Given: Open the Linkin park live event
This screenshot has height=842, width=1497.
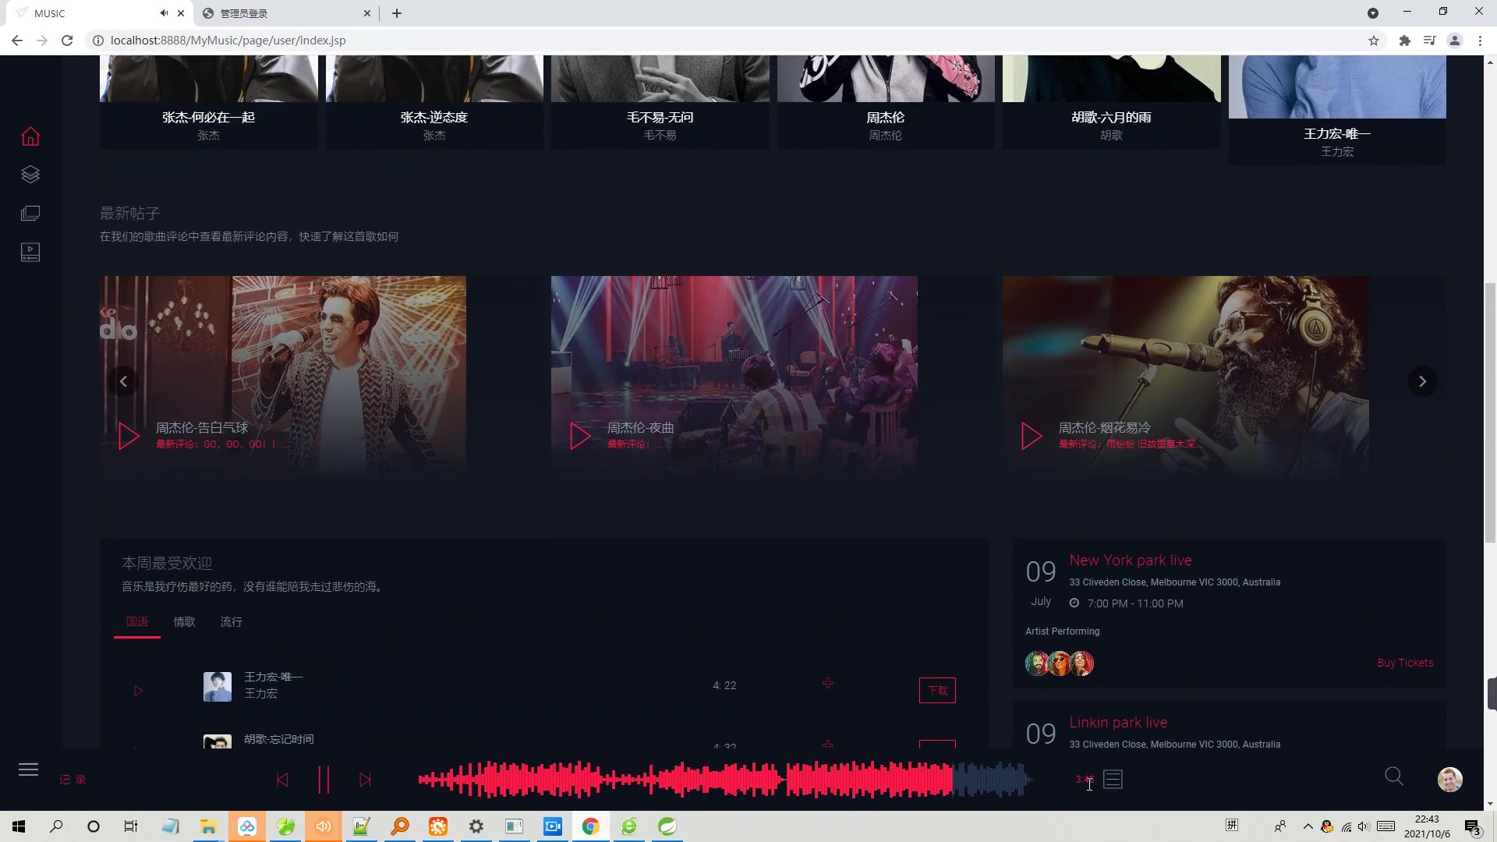Looking at the screenshot, I should (x=1118, y=723).
